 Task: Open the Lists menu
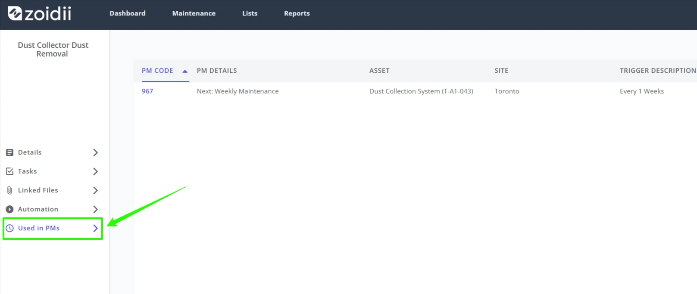coord(250,13)
